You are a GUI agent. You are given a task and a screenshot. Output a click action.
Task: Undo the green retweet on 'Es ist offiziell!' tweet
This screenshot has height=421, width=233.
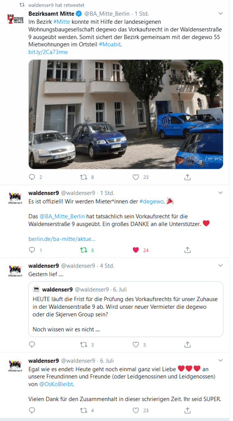click(x=84, y=250)
